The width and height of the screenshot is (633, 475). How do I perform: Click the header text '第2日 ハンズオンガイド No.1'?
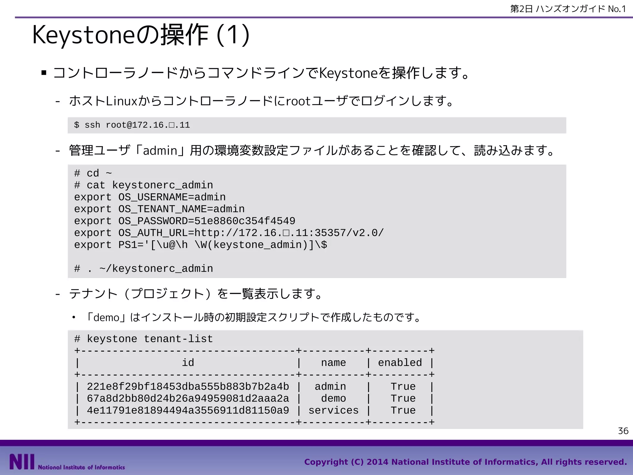(x=568, y=9)
